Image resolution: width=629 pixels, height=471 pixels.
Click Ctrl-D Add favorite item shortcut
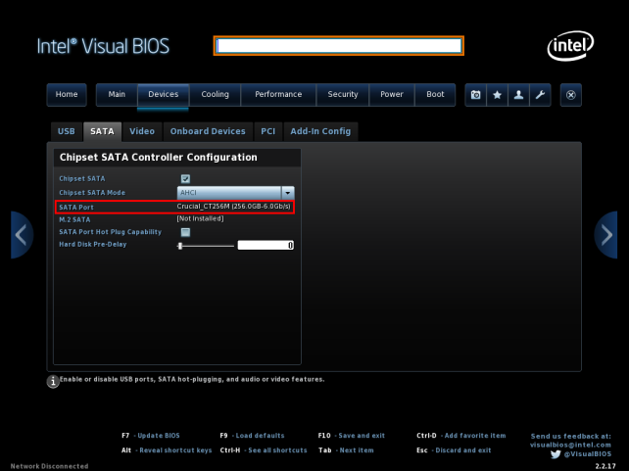pos(460,436)
